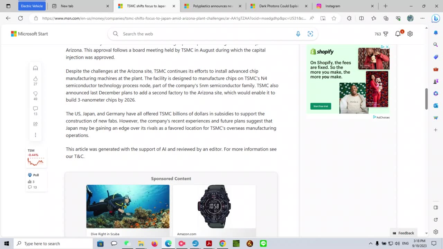This screenshot has height=249, width=443.
Task: Switch to Instagram tab
Action: (345, 6)
